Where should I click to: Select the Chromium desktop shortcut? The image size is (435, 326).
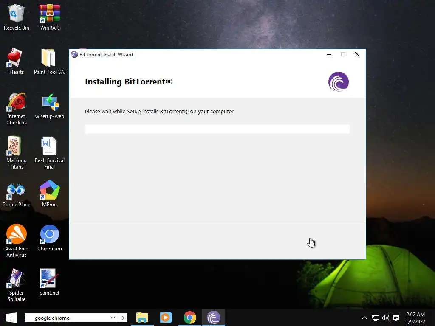[x=50, y=238]
